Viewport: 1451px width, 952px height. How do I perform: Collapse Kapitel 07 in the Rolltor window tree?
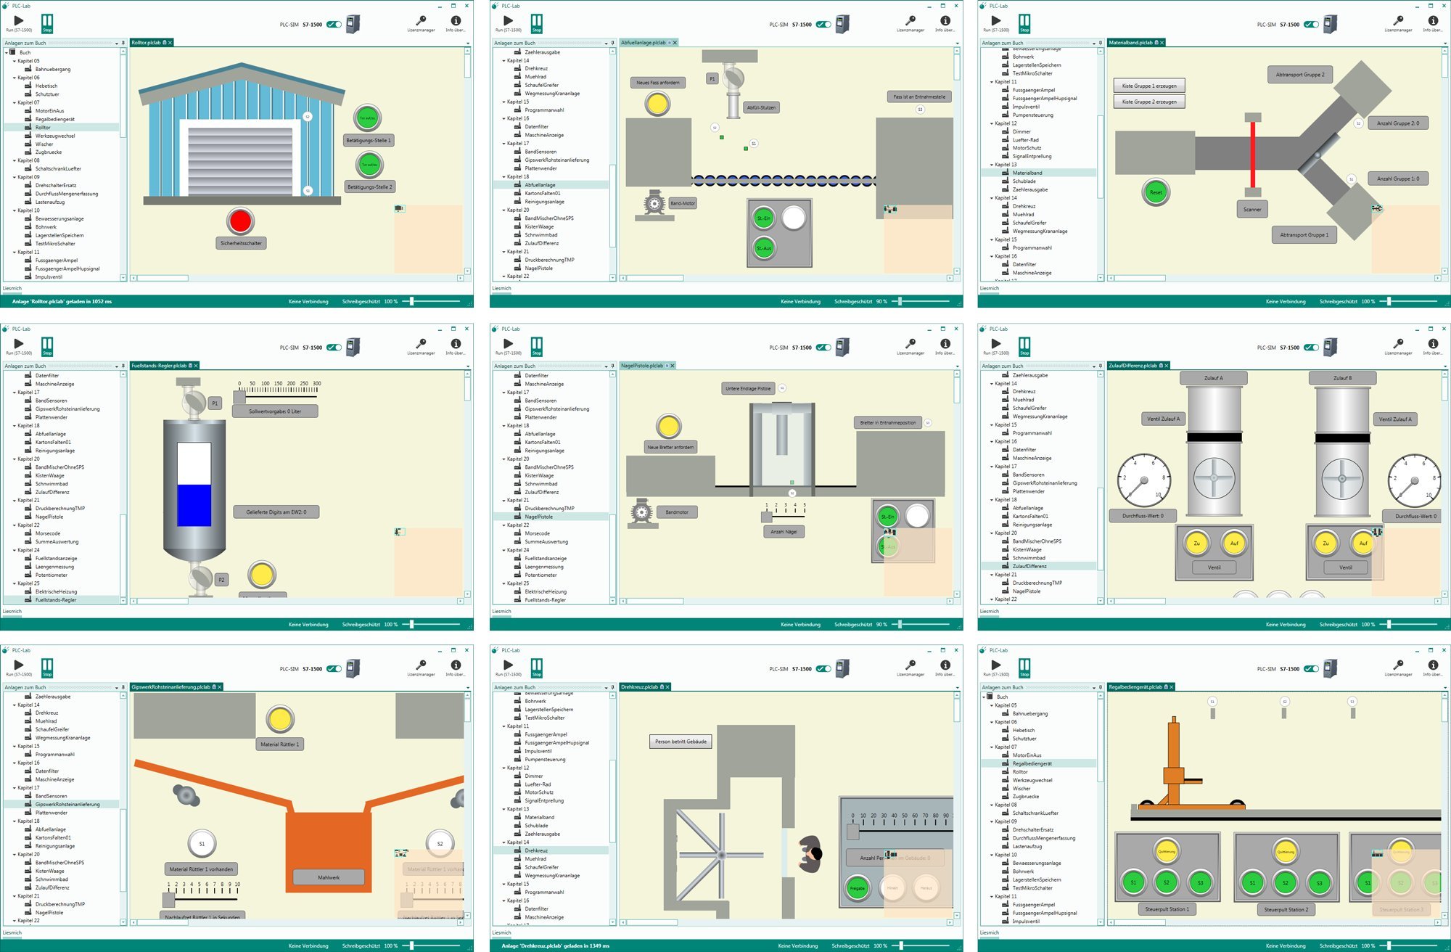(x=15, y=102)
